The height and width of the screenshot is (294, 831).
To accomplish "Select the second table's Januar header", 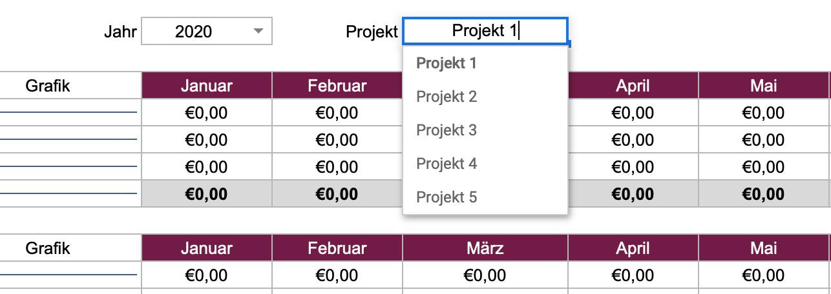I will pyautogui.click(x=206, y=248).
